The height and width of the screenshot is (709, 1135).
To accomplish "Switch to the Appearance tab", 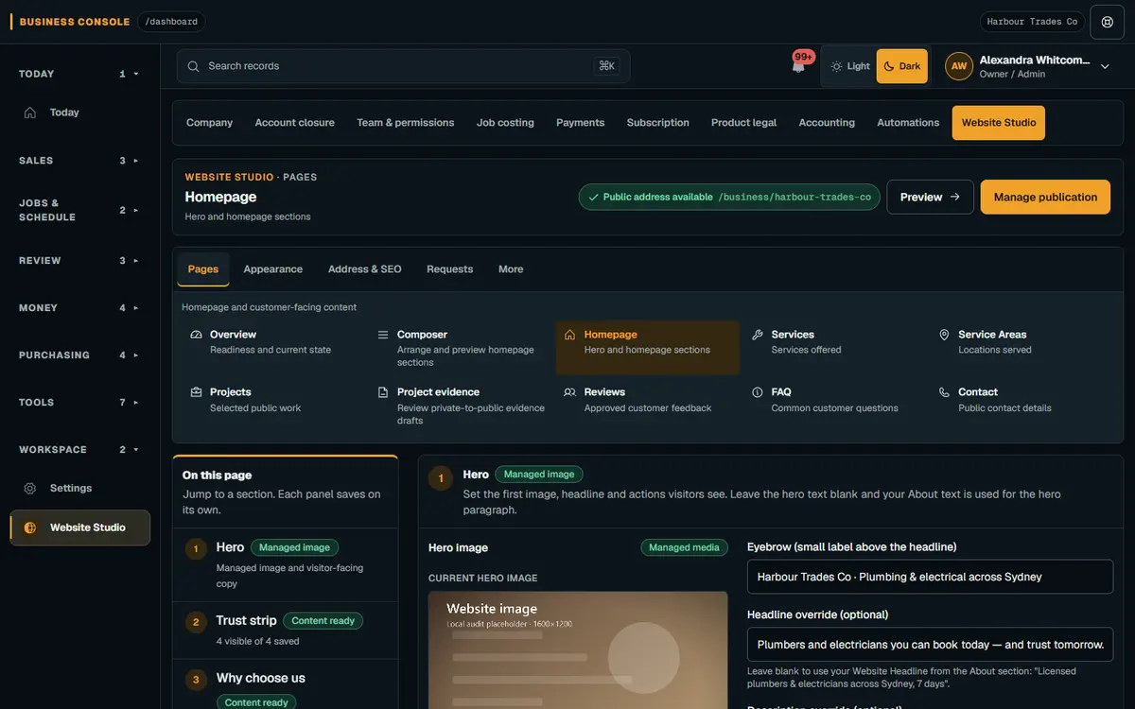I will click(x=273, y=269).
